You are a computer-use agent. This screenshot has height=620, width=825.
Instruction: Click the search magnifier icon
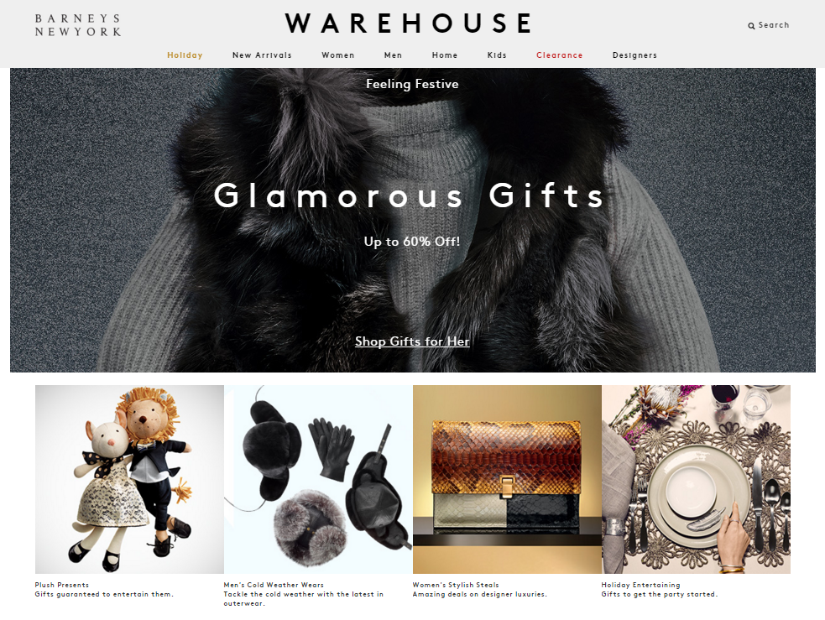click(751, 26)
